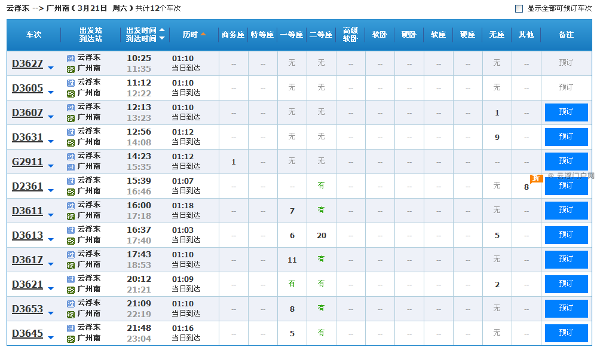Expand stops for D3611 arrow
603x350 pixels.
pos(51,215)
